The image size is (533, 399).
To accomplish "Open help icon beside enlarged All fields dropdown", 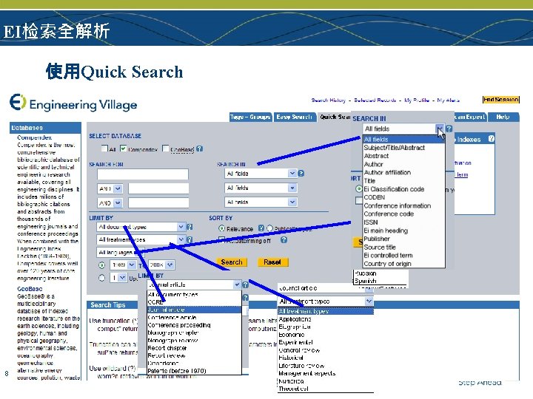I will (x=449, y=129).
